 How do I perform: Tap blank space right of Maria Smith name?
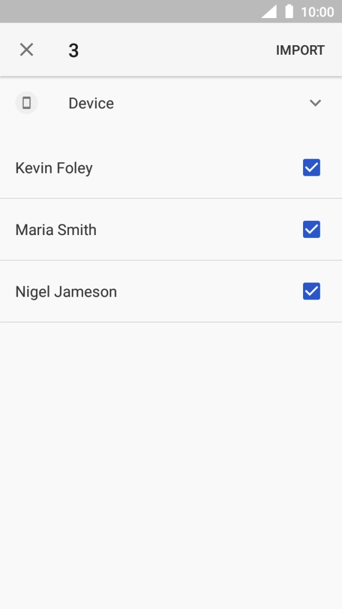pos(198,230)
